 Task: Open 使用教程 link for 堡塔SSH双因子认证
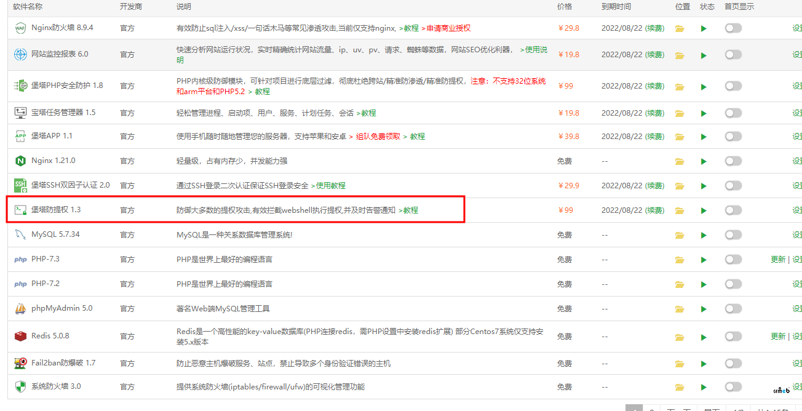[328, 185]
